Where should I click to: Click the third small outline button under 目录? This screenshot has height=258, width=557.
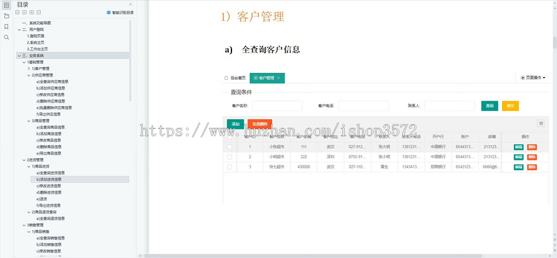pos(32,12)
